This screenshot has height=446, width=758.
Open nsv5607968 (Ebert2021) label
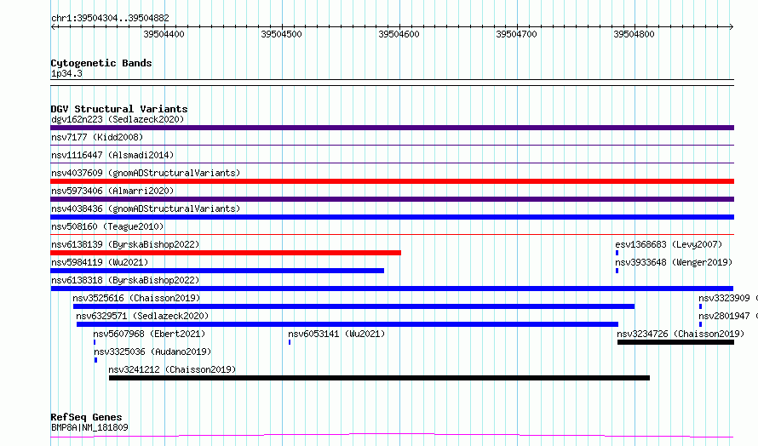click(149, 334)
